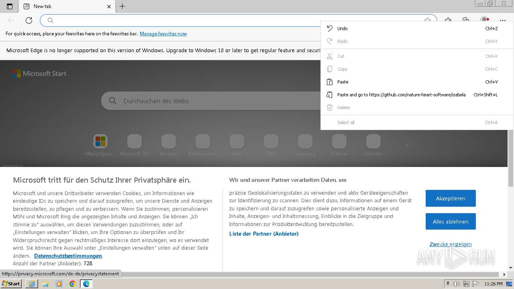
Task: Select Redo in the context menu
Action: click(417, 41)
